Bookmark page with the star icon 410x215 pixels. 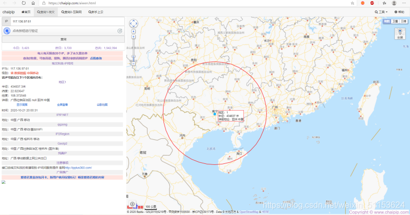click(353, 3)
